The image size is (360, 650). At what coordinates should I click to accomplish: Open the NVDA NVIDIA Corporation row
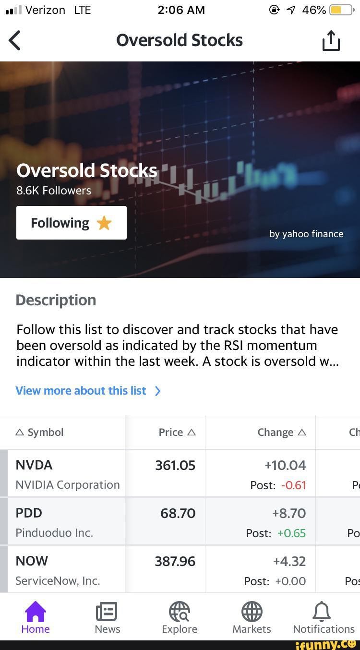[x=67, y=474]
